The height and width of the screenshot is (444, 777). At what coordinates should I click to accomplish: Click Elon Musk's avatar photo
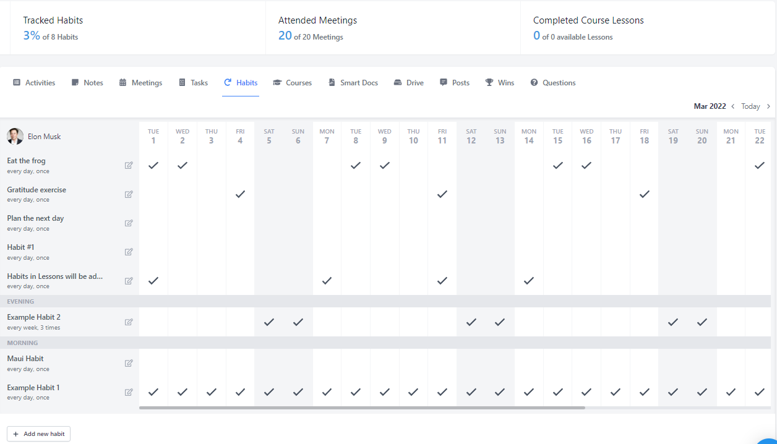[x=15, y=136]
